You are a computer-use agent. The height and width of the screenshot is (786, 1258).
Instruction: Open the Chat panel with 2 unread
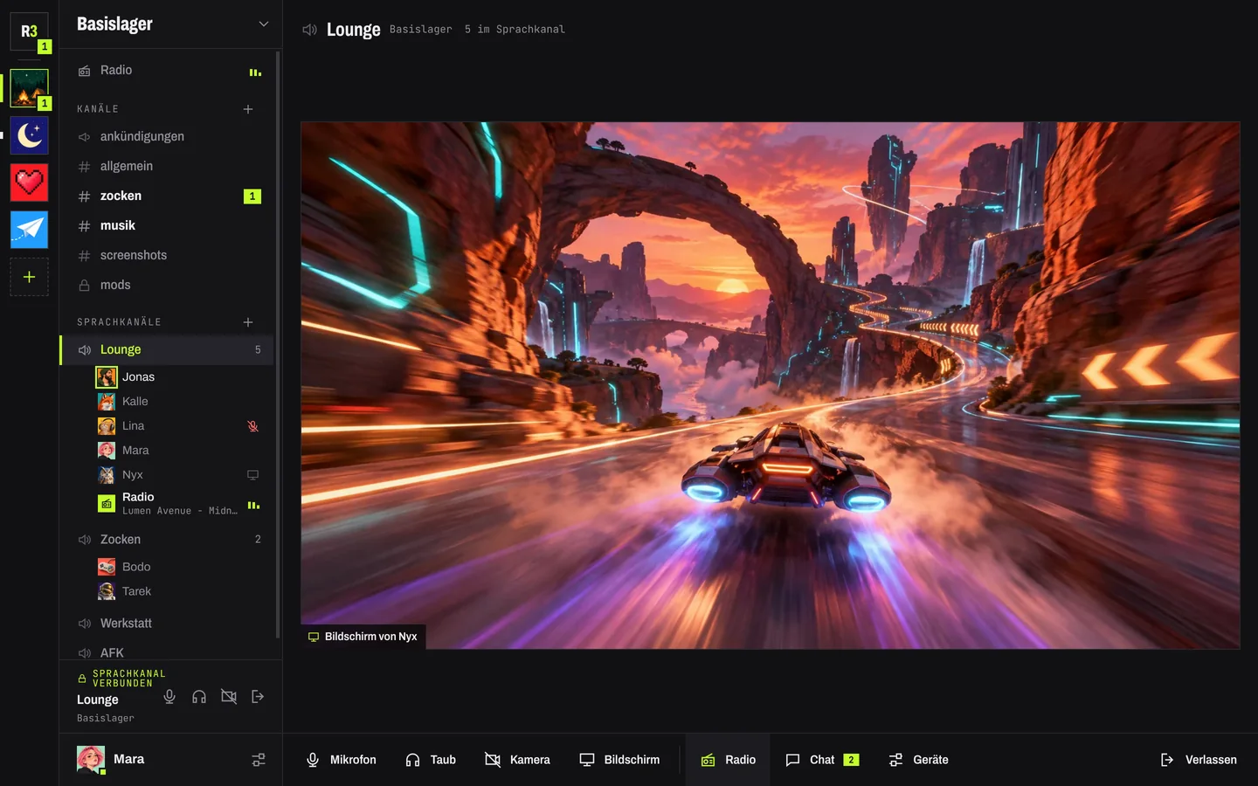[822, 760]
